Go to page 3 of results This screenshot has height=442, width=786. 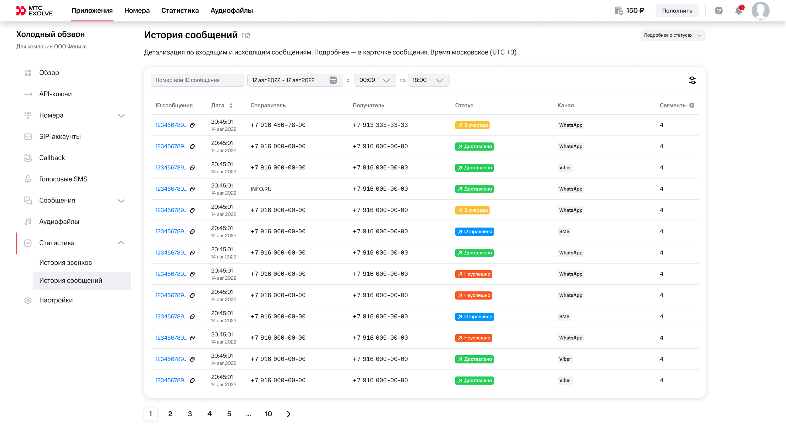(190, 414)
